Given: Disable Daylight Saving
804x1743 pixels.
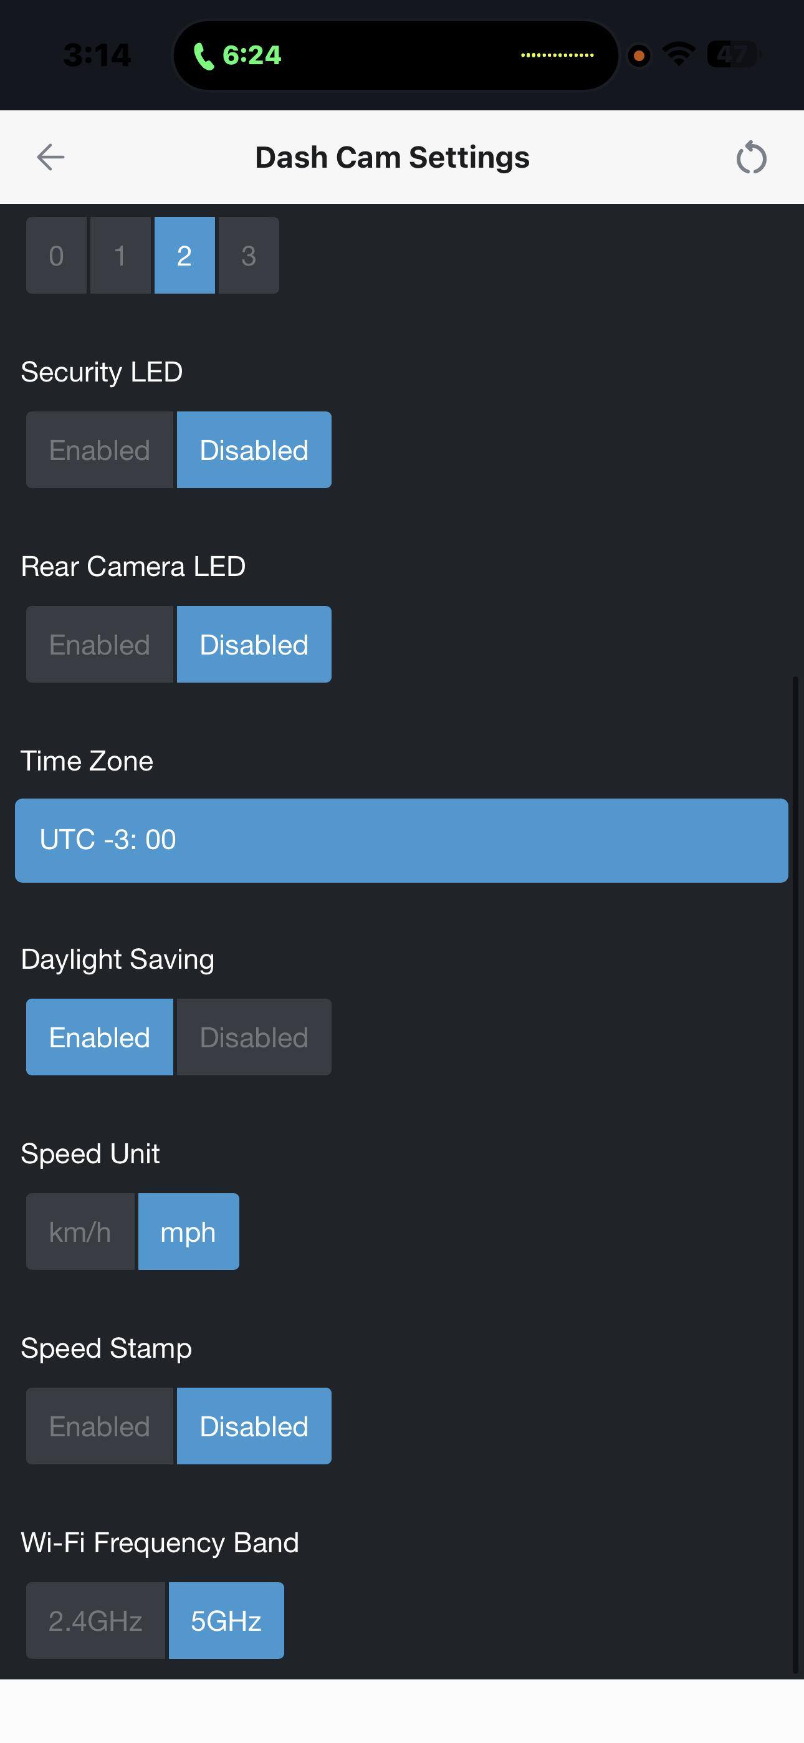Looking at the screenshot, I should coord(254,1037).
